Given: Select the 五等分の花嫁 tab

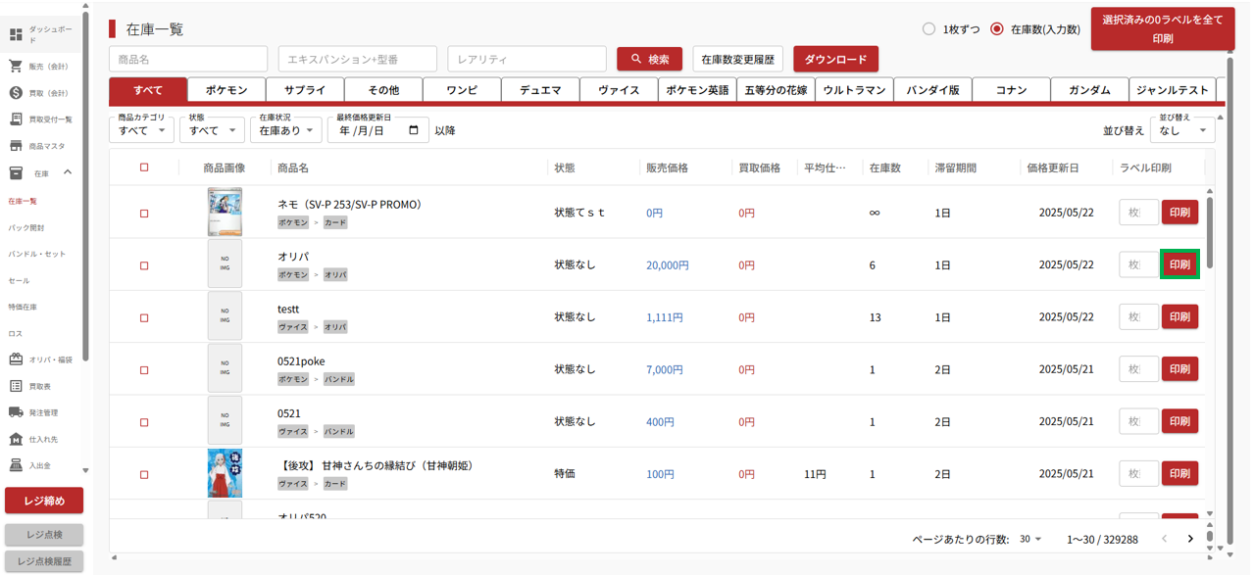Looking at the screenshot, I should [x=776, y=90].
